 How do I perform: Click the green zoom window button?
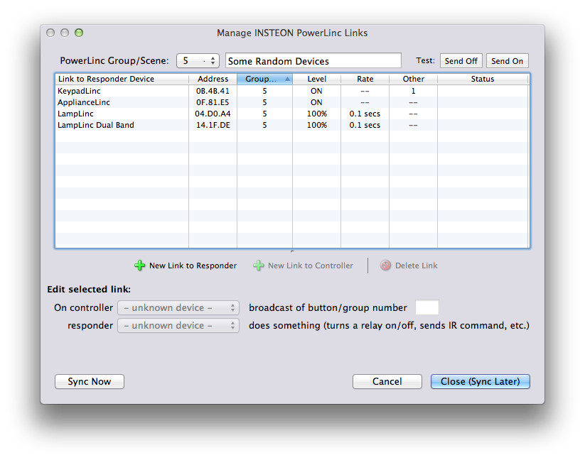(79, 33)
